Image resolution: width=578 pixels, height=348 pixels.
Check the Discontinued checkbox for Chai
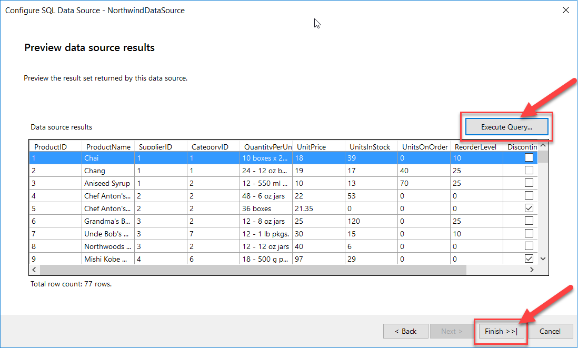pyautogui.click(x=527, y=157)
